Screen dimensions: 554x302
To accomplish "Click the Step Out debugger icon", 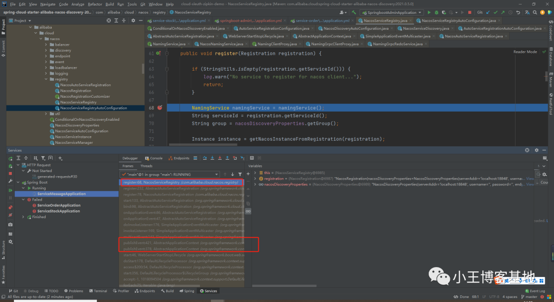I will pyautogui.click(x=227, y=158).
